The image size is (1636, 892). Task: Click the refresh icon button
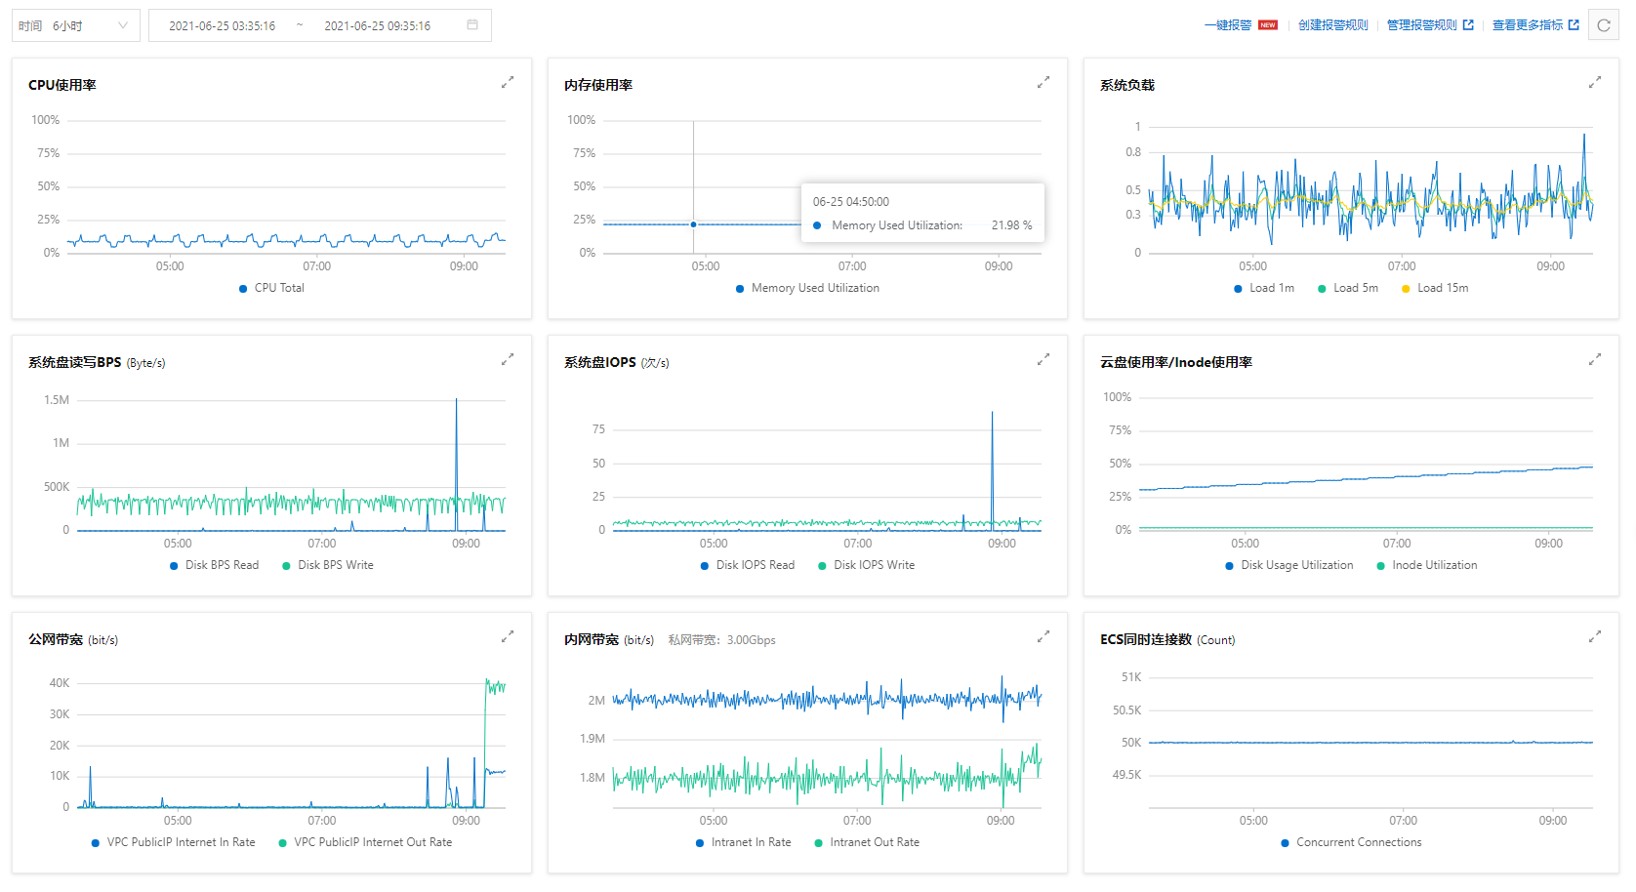click(x=1604, y=25)
